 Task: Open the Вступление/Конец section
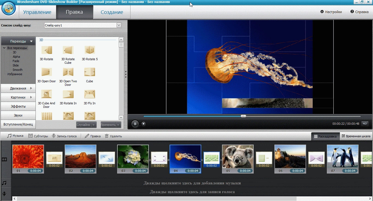pos(18,124)
